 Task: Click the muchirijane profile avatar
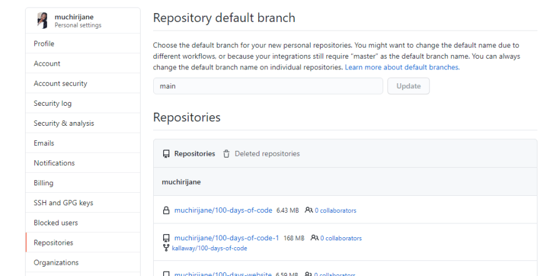(42, 21)
